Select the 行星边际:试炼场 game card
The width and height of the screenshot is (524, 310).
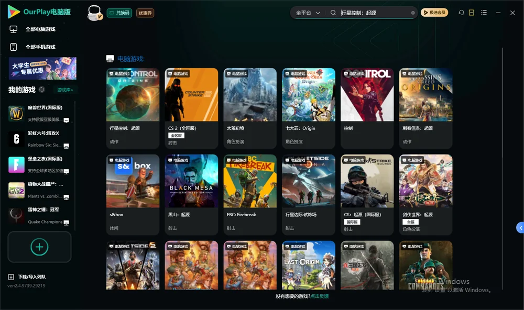(x=309, y=195)
